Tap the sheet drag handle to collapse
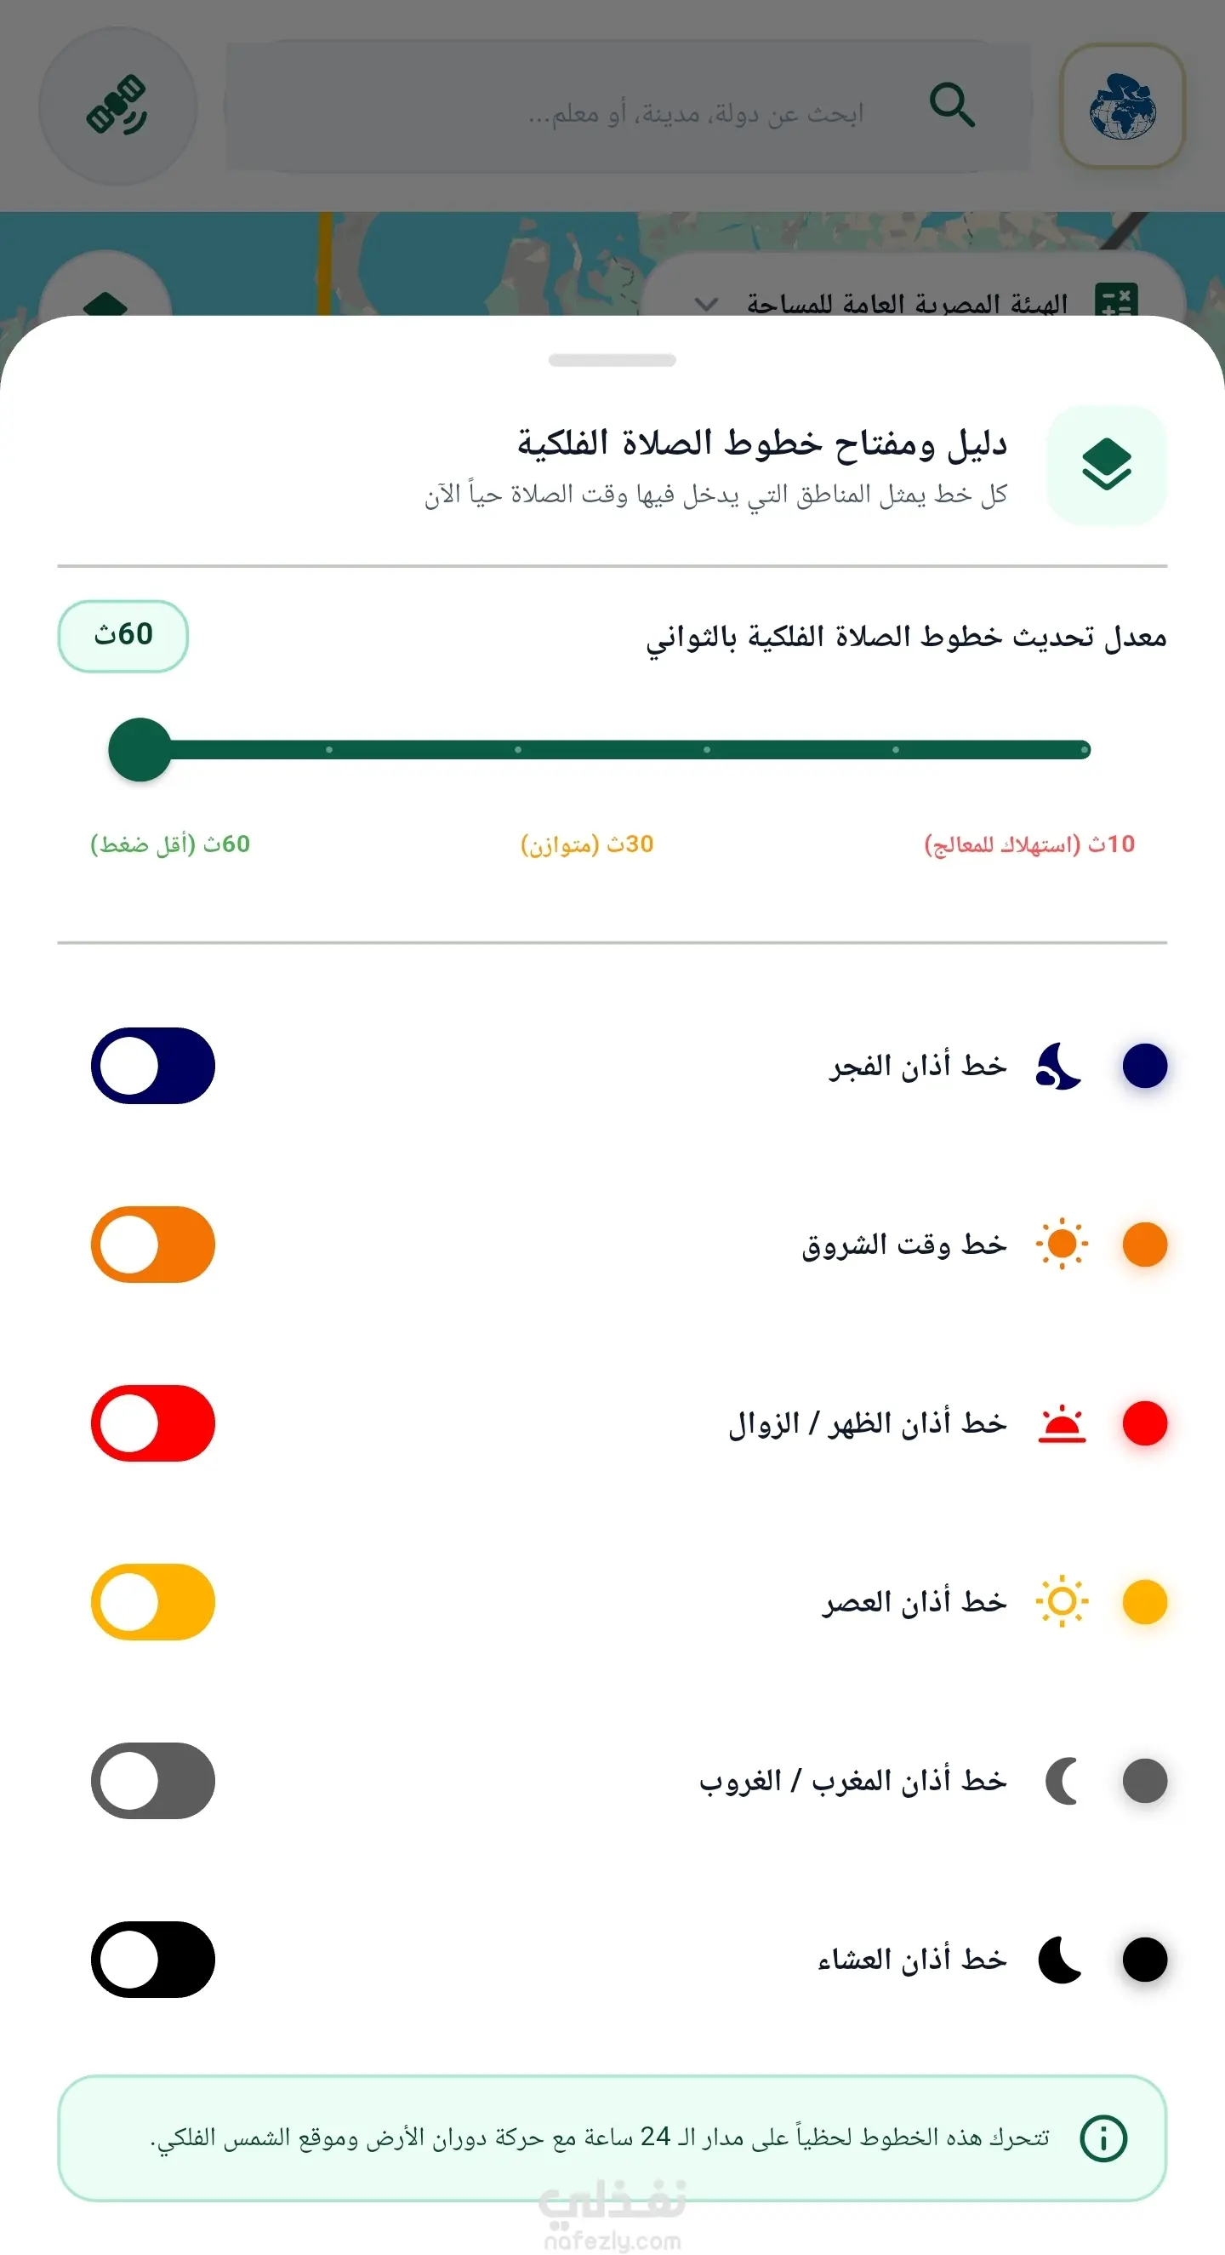The image size is (1225, 2255). 612,360
